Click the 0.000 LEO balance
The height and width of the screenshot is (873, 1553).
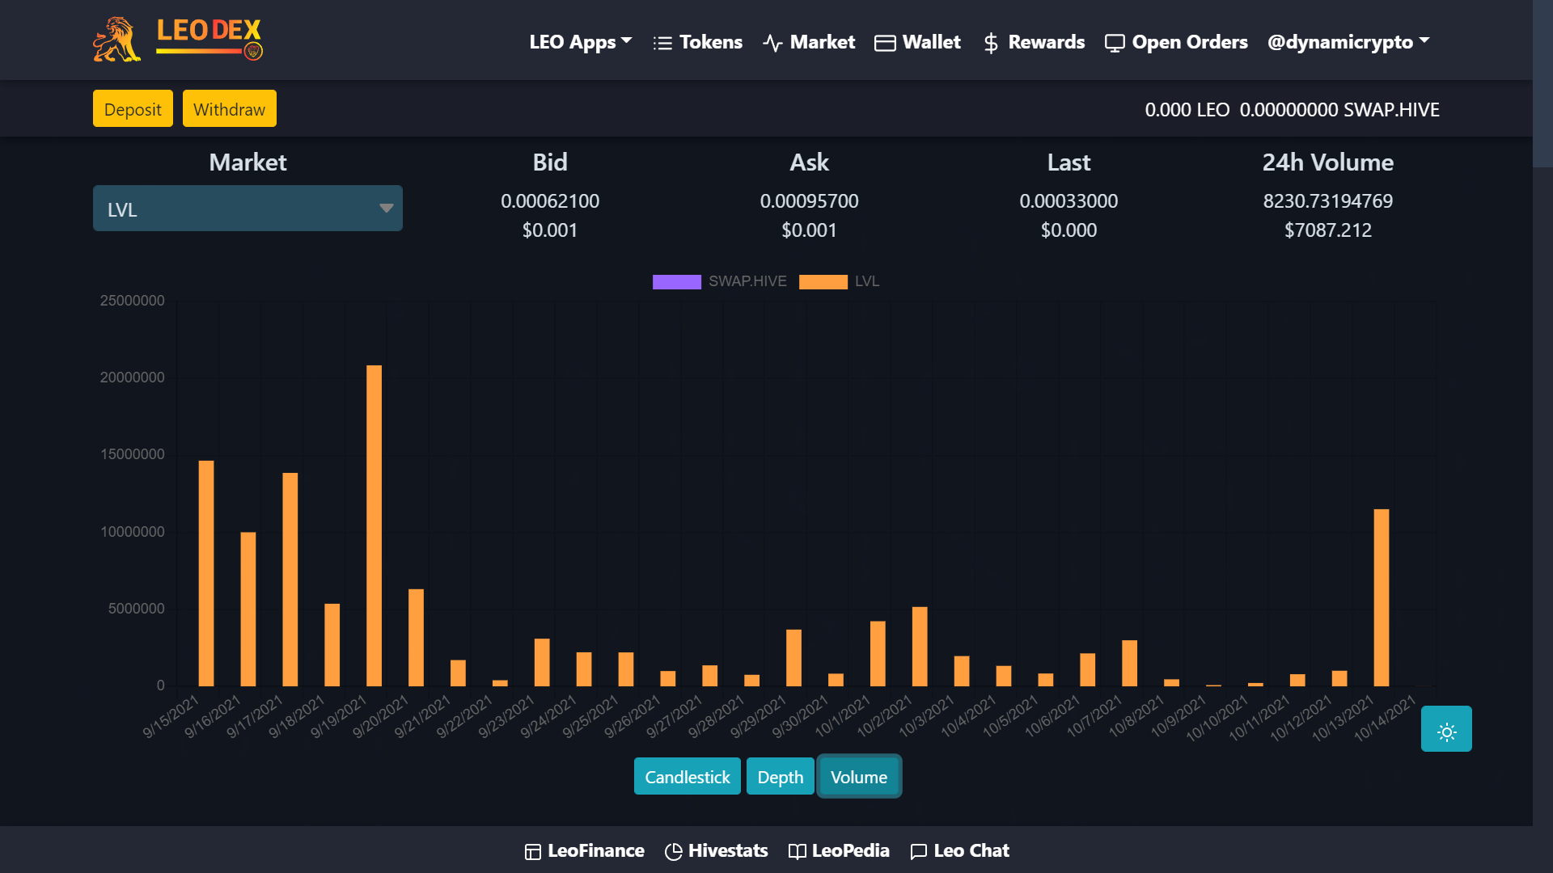pos(1187,110)
